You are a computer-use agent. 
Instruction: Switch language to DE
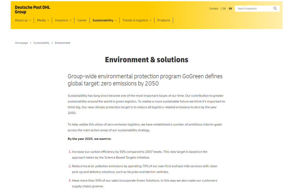point(224,8)
